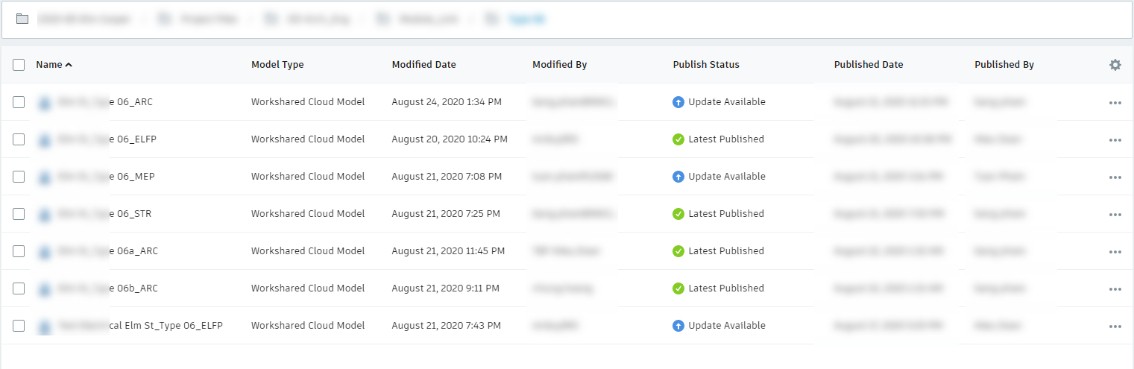Image resolution: width=1134 pixels, height=369 pixels.
Task: Click Latest Published checkmark for 06a_ARC
Action: (x=678, y=251)
